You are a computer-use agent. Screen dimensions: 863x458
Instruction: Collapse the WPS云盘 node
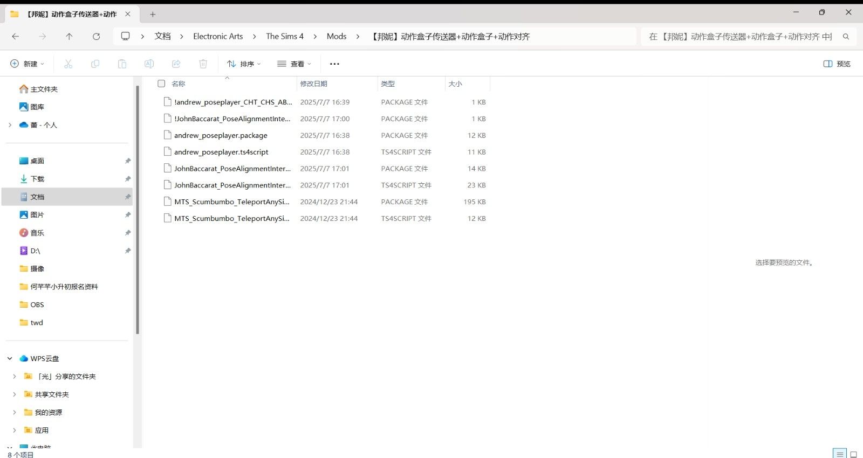10,358
